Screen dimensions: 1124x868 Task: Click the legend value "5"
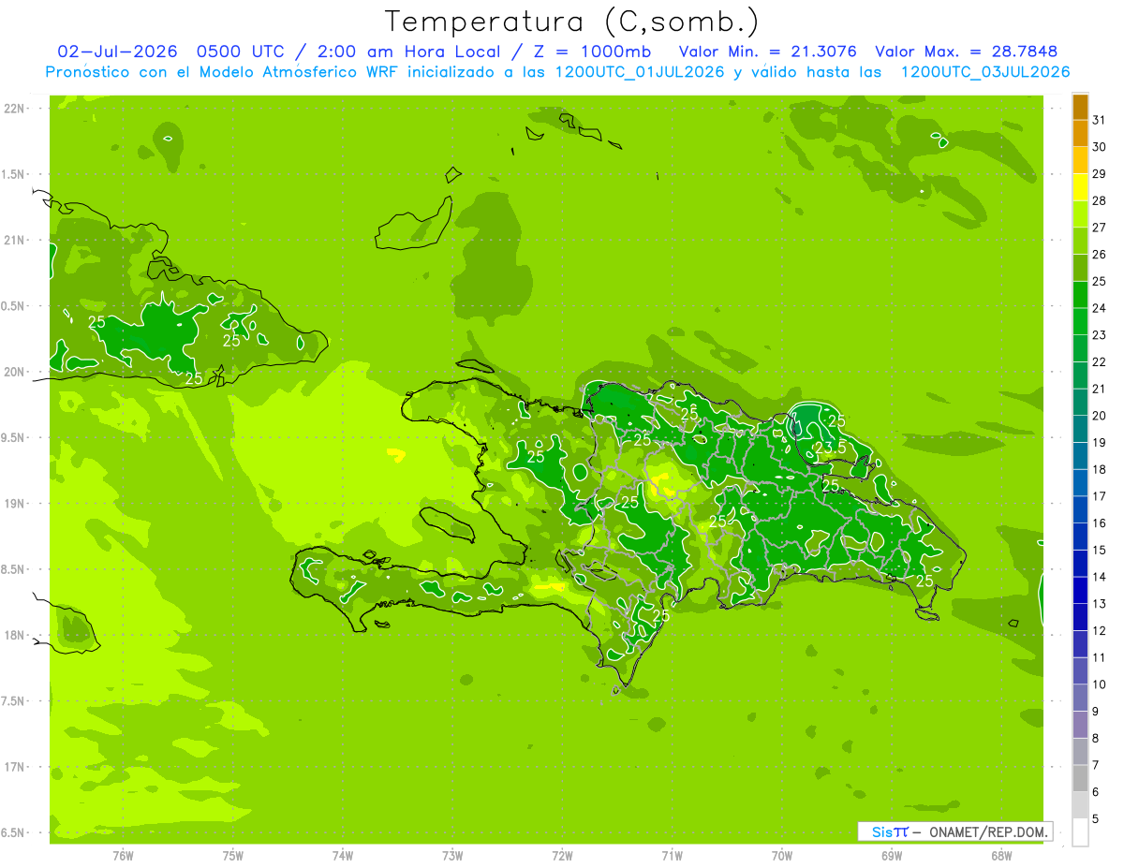(1096, 819)
